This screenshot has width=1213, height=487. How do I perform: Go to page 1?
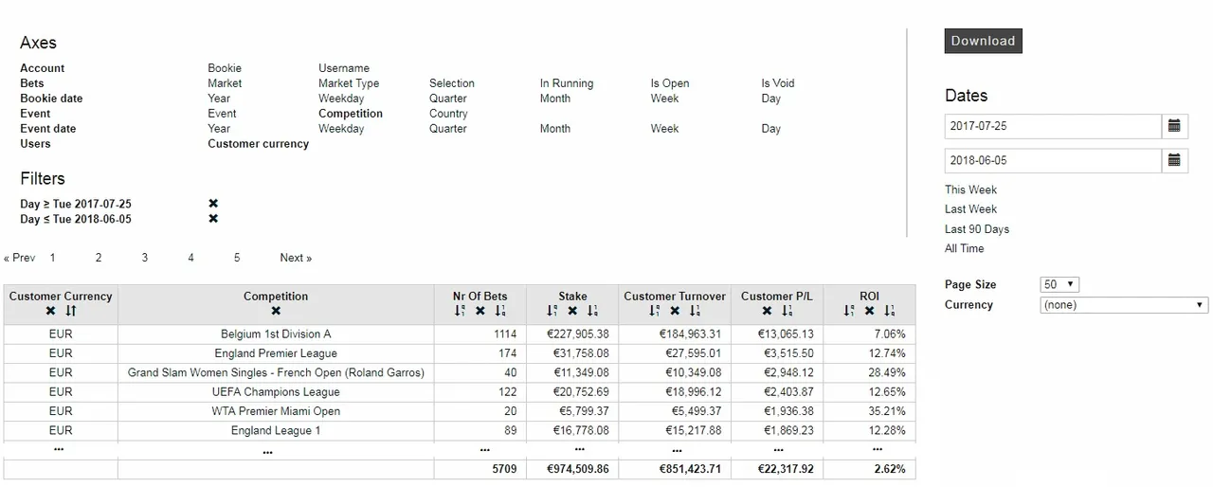point(53,258)
